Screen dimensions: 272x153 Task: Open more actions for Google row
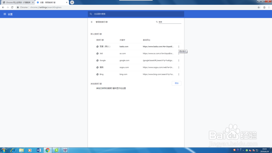coord(179,61)
